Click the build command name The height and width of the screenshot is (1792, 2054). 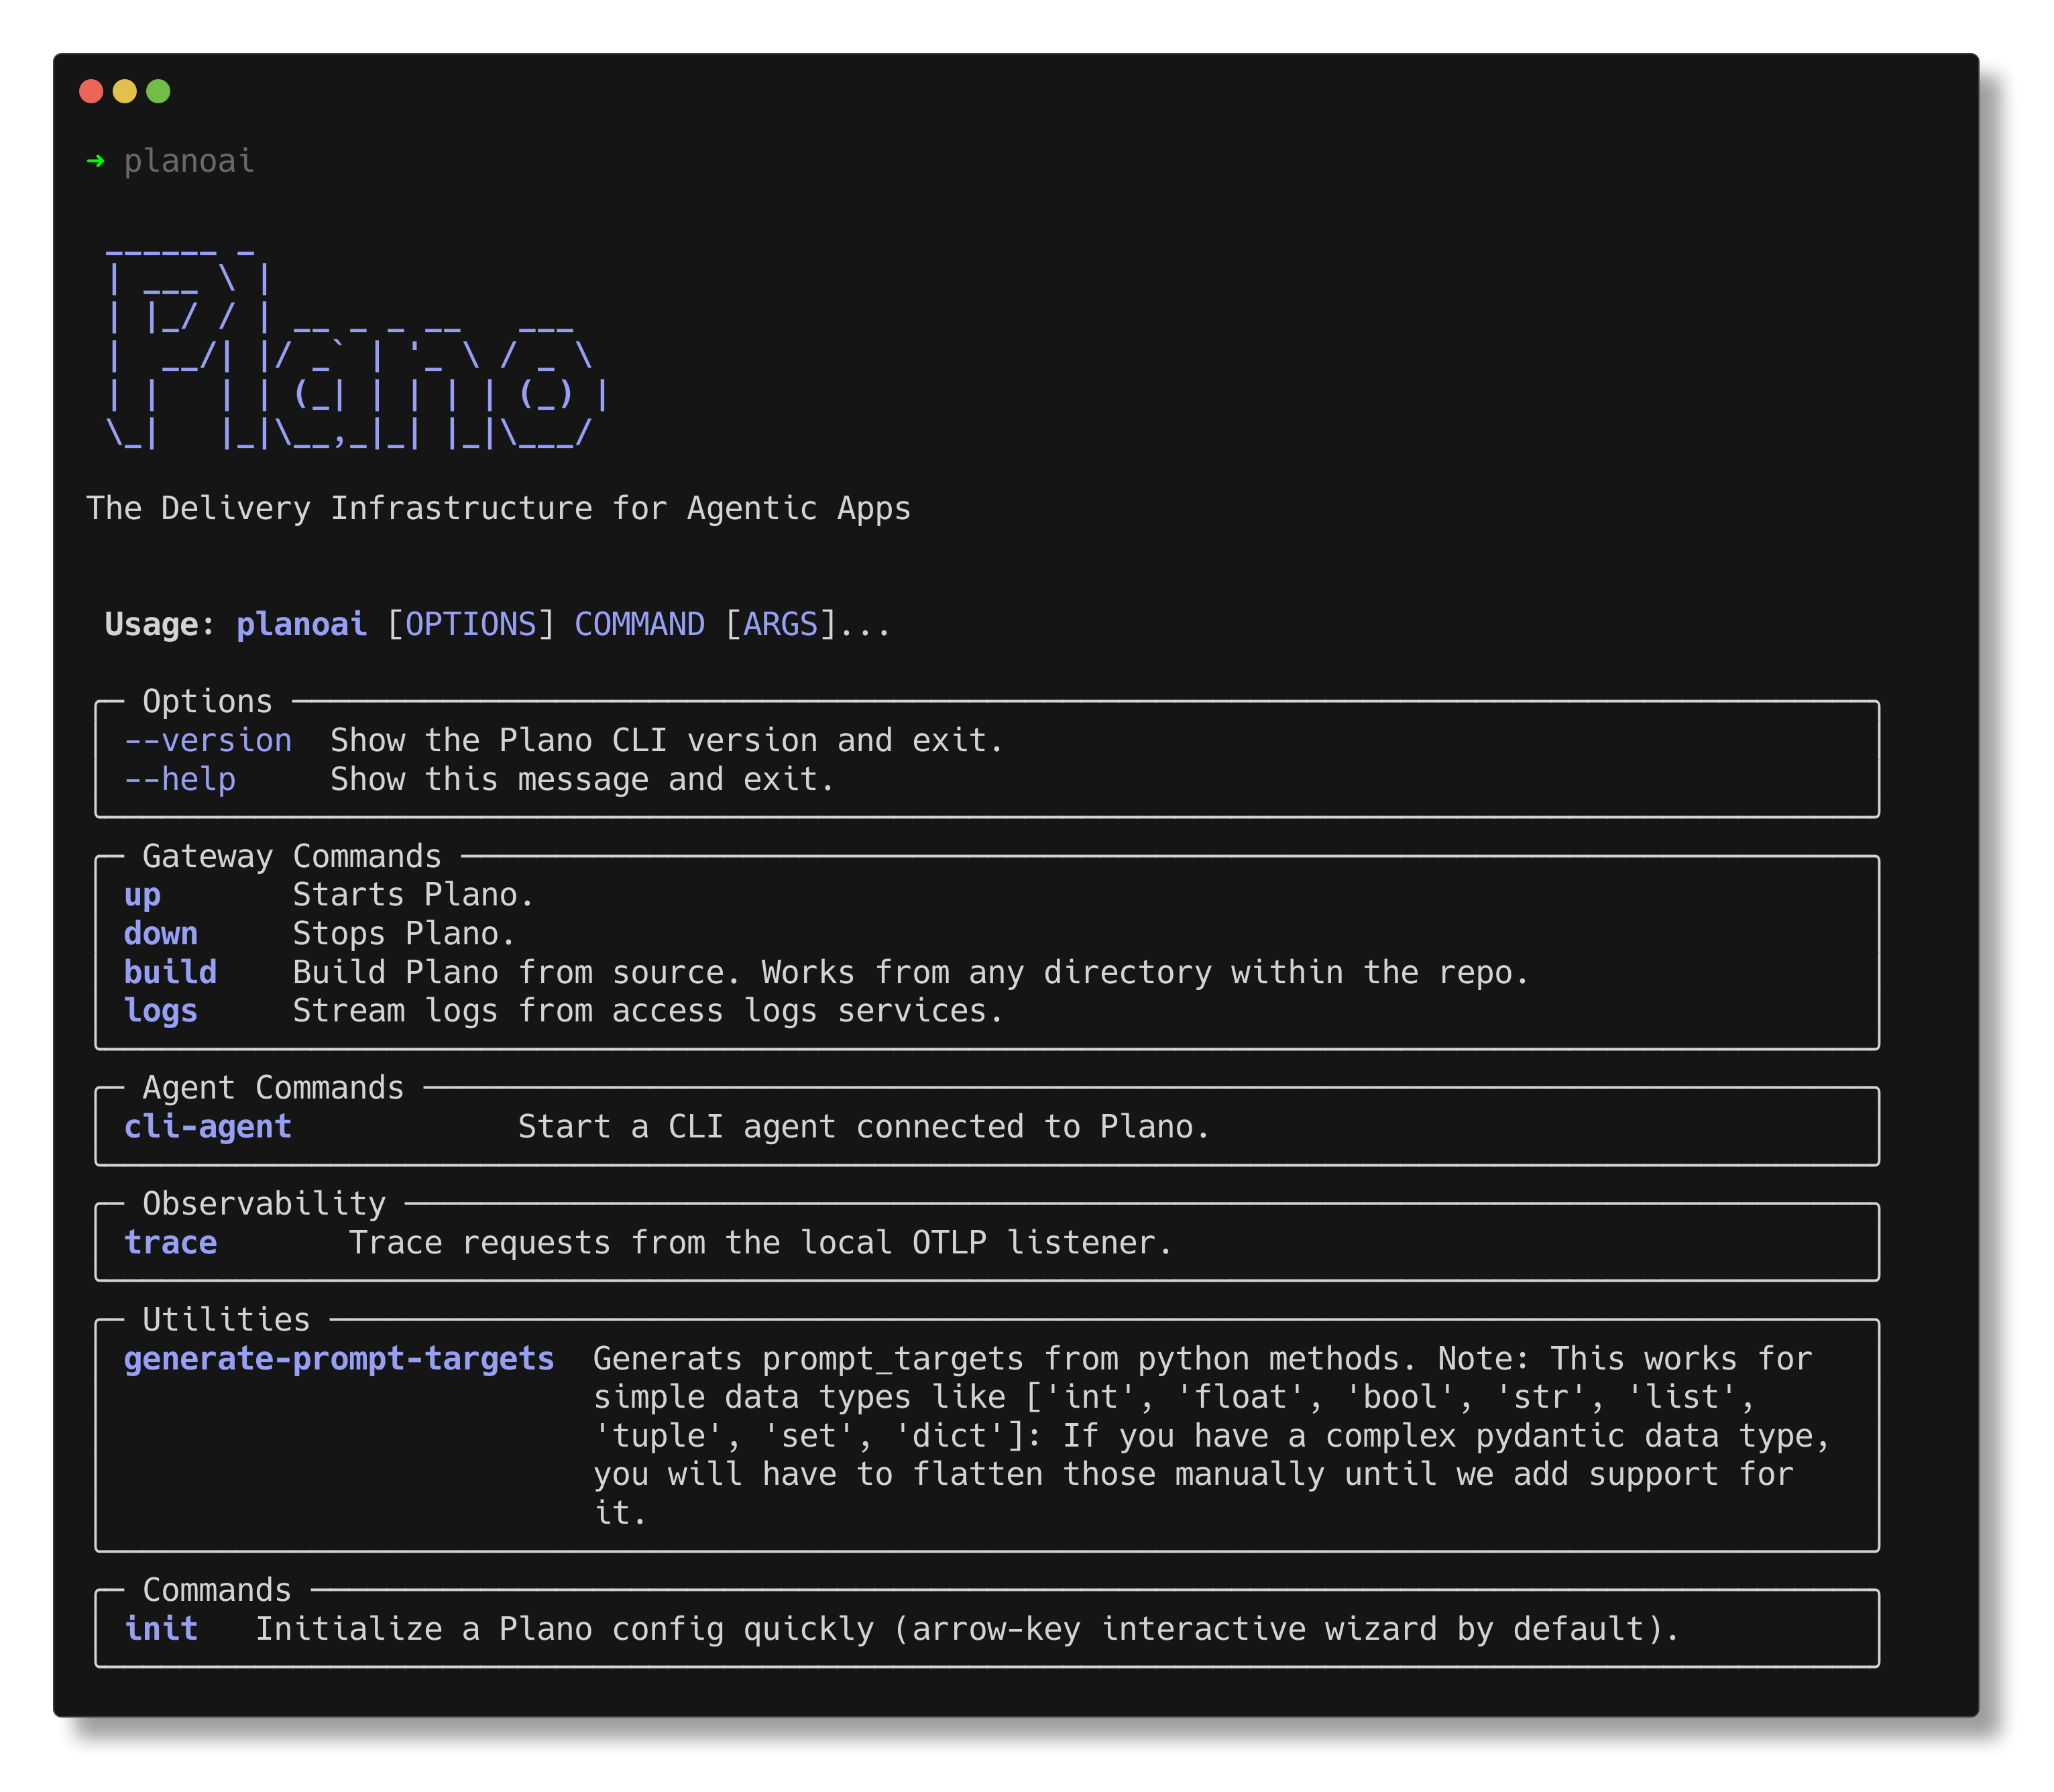[x=170, y=973]
